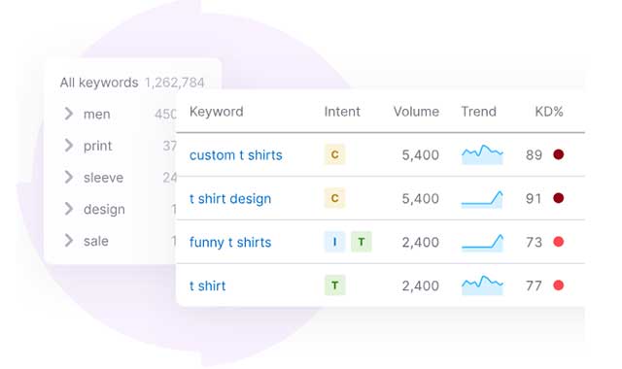The height and width of the screenshot is (369, 622).
Task: Click the C intent badge for t shirt design
Action: [x=334, y=198]
